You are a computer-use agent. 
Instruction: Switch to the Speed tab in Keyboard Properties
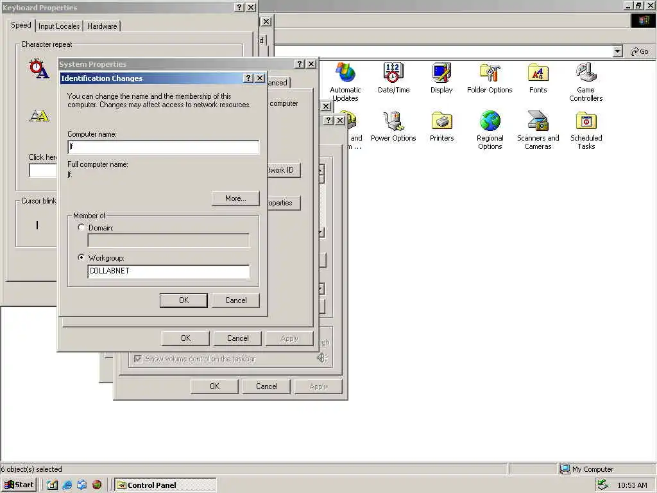point(21,25)
